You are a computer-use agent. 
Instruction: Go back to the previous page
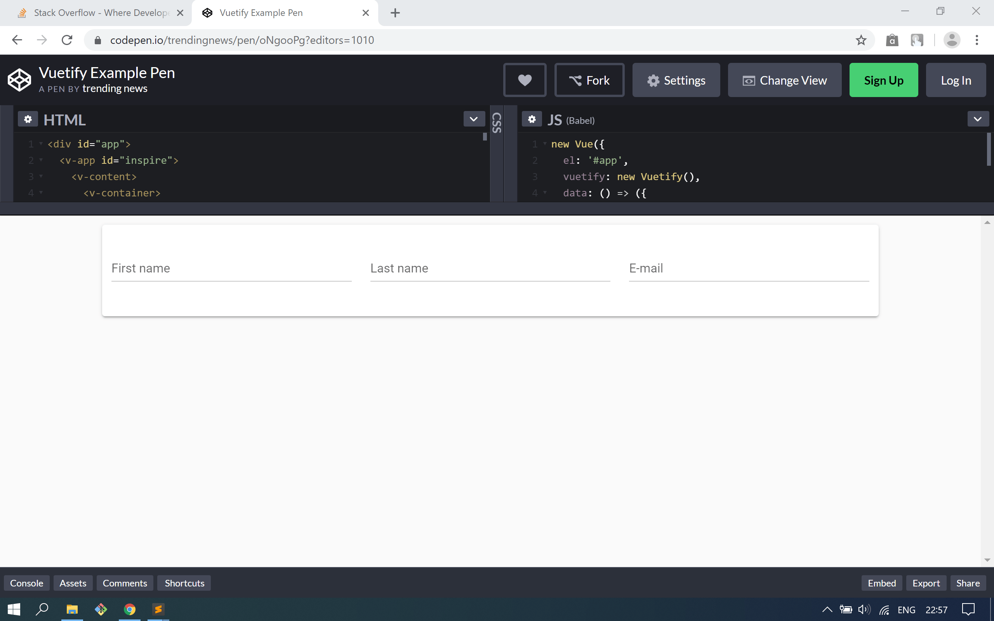pos(17,40)
